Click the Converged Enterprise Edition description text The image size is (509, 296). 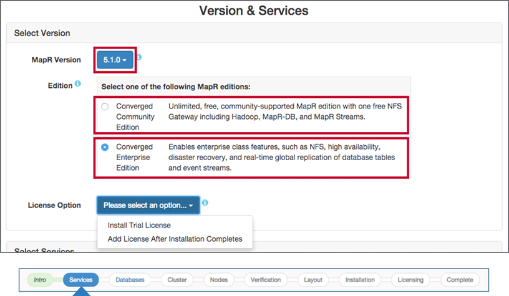point(281,157)
